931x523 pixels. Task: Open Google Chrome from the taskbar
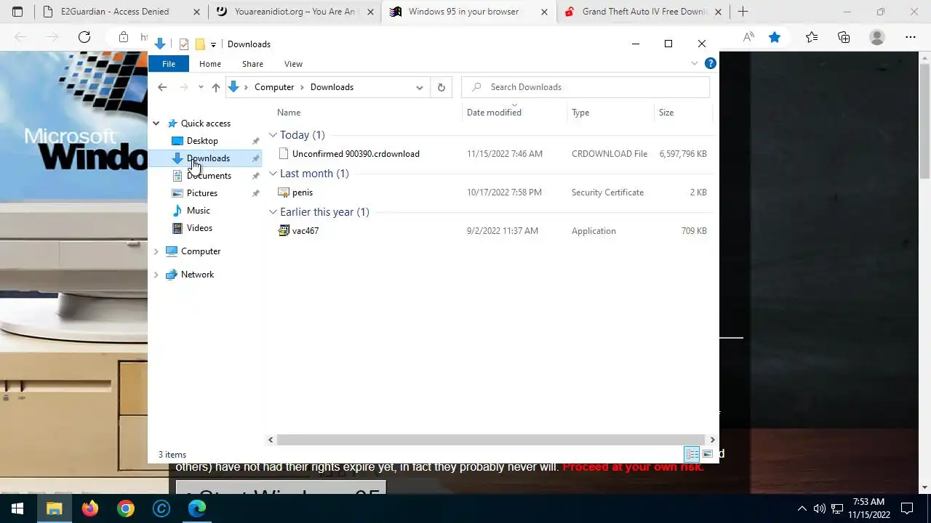click(x=126, y=508)
